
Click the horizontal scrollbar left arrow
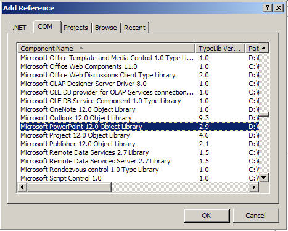tap(22, 187)
